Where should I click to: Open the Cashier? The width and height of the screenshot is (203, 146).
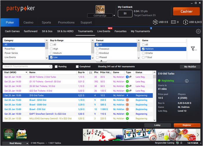186,11
